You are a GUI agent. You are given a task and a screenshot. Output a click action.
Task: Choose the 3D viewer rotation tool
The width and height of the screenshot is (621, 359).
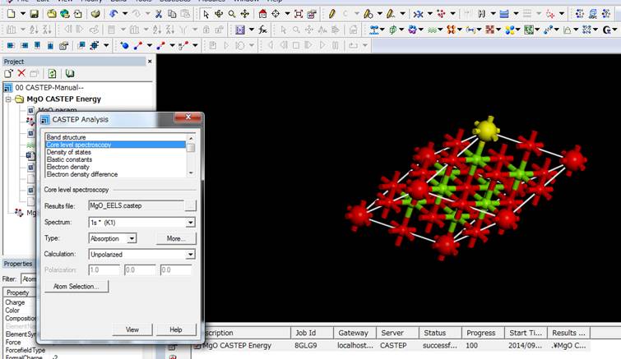click(x=219, y=14)
